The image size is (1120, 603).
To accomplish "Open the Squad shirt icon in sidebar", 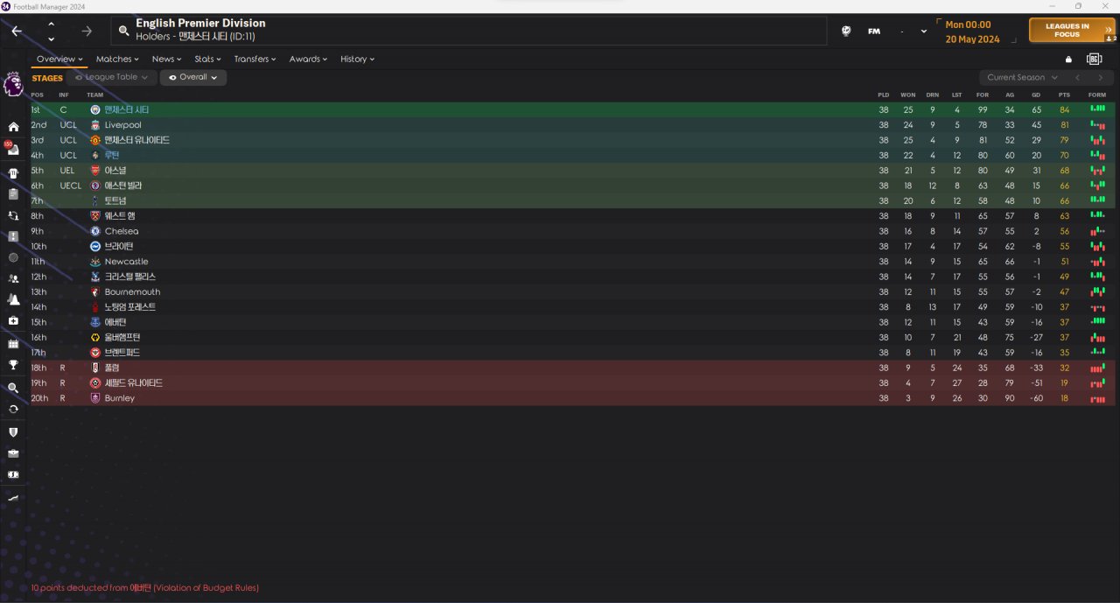I will click(13, 172).
